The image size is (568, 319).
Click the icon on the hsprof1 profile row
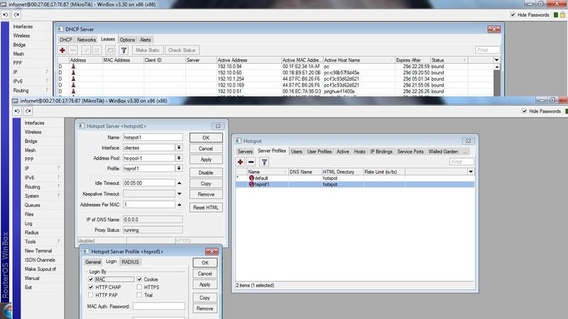pyautogui.click(x=251, y=184)
